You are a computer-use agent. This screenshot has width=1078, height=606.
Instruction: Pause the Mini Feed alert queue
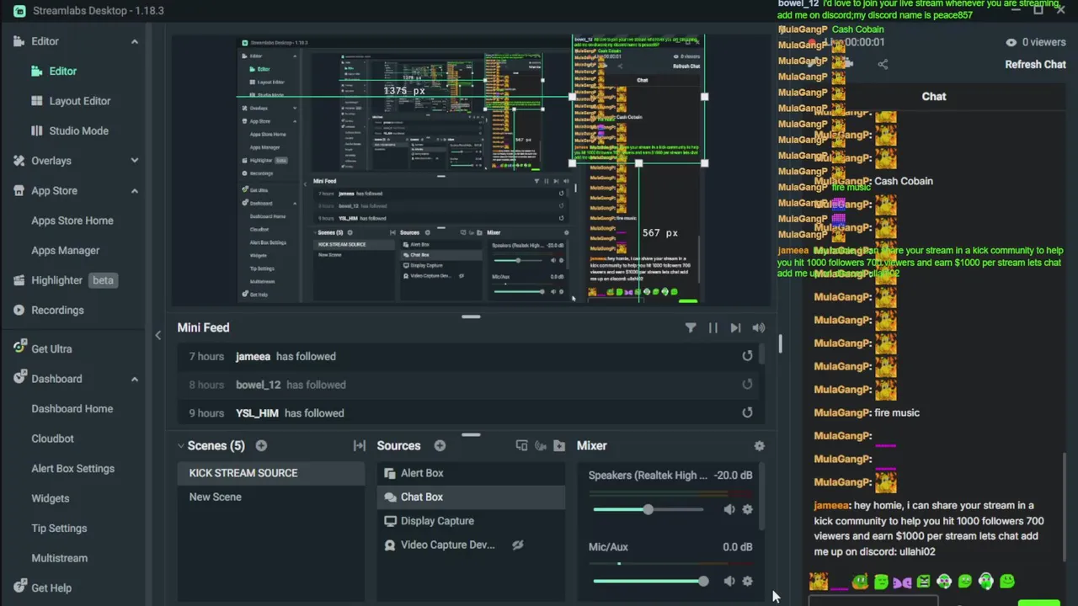coord(713,328)
